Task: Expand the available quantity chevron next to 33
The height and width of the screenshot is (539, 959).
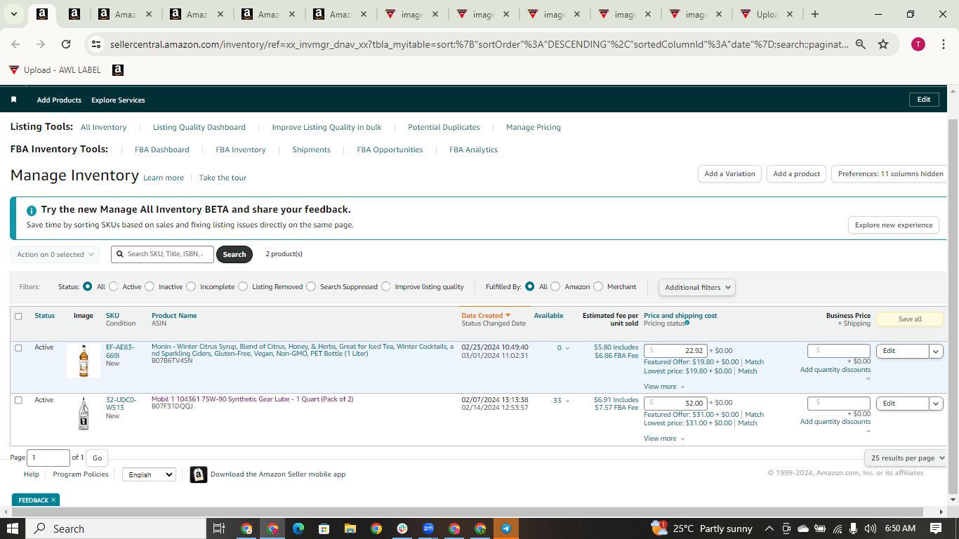Action: coord(567,401)
